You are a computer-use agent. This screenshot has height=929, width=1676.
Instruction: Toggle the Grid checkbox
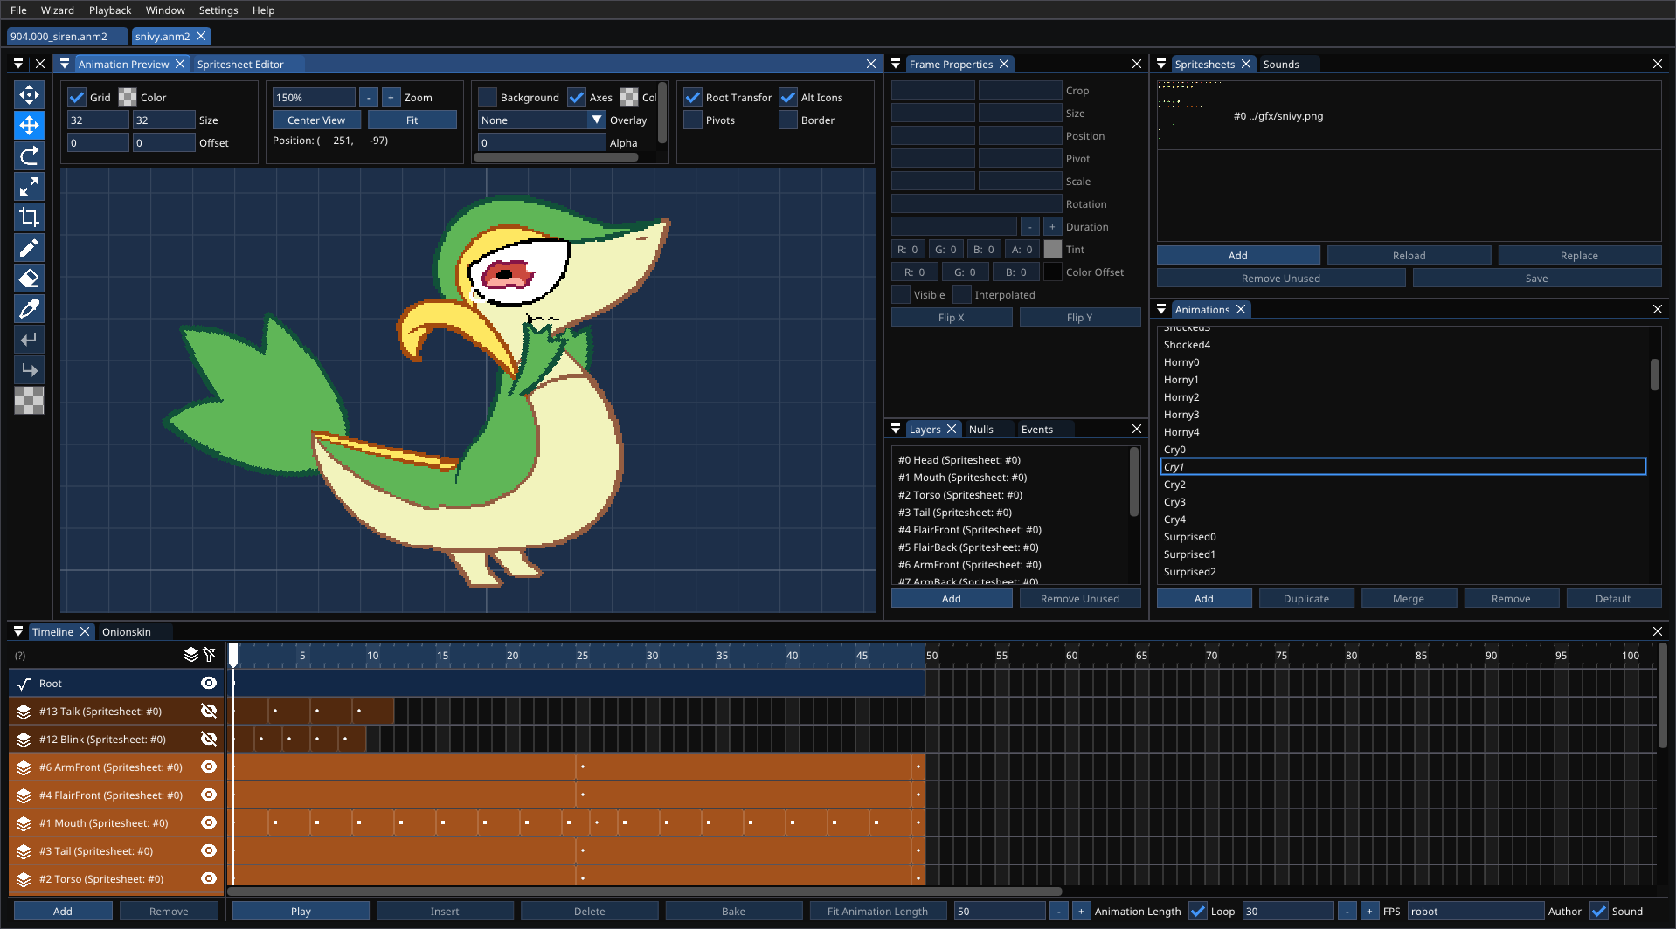click(x=77, y=98)
